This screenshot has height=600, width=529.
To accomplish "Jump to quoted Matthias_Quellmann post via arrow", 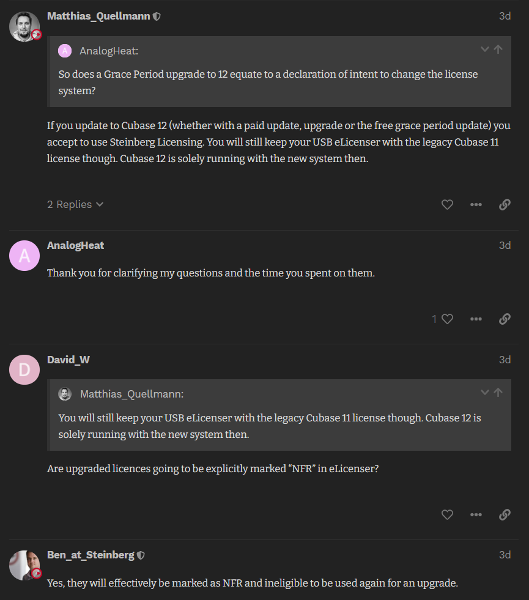I will click(498, 392).
